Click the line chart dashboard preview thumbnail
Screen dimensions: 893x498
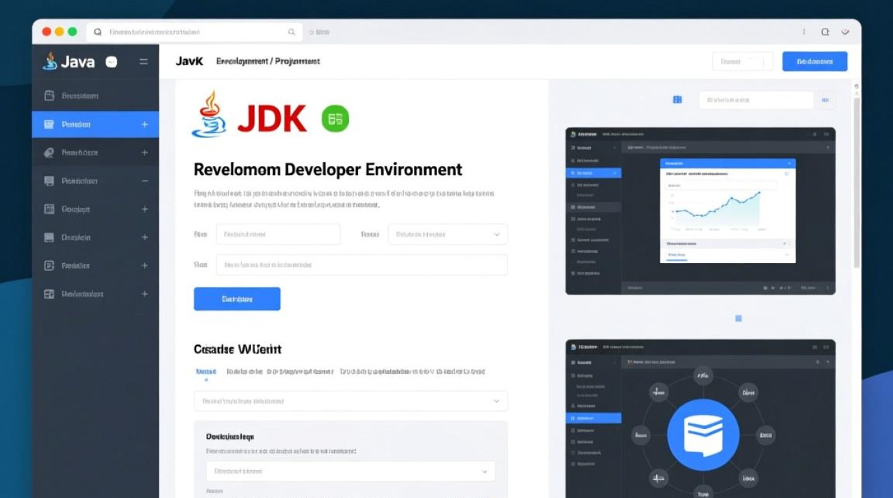pyautogui.click(x=700, y=210)
